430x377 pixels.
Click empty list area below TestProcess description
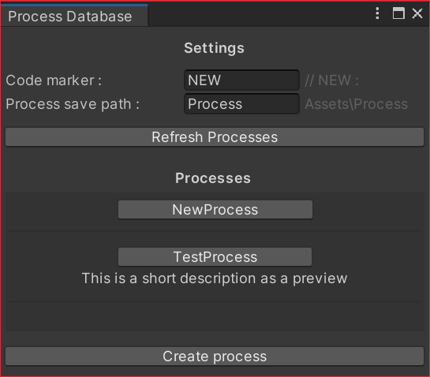pyautogui.click(x=215, y=317)
